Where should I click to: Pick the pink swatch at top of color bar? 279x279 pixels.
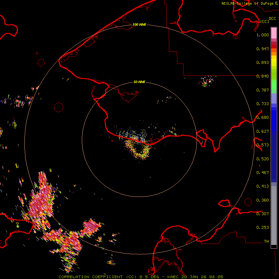(274, 33)
